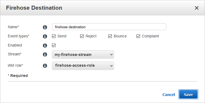Uncheck the Enabled checkbox
The height and width of the screenshot is (103, 205).
click(x=54, y=45)
